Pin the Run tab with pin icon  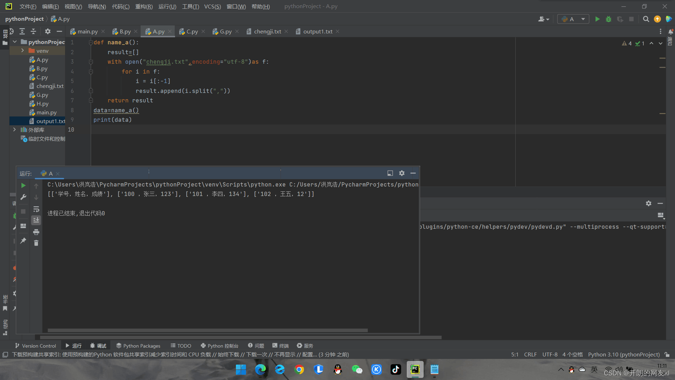click(x=23, y=241)
